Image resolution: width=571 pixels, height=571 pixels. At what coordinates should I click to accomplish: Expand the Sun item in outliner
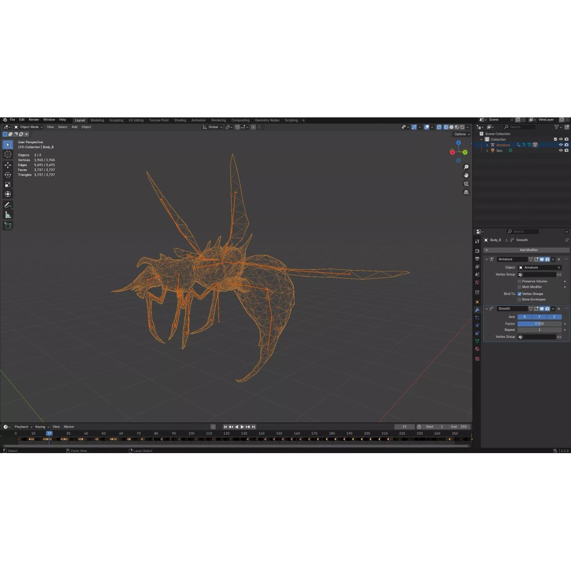(487, 150)
